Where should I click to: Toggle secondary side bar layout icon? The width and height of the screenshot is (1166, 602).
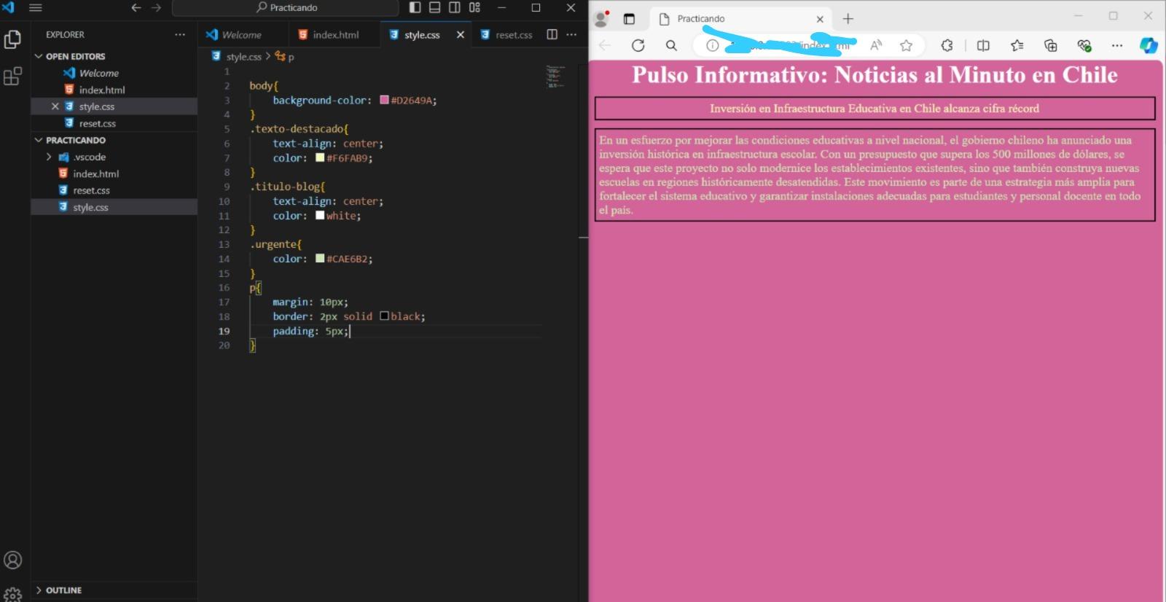pos(455,7)
